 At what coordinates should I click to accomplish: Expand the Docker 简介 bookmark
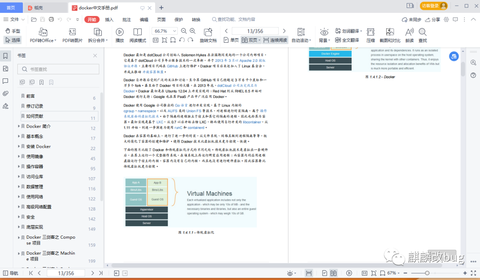coord(19,126)
